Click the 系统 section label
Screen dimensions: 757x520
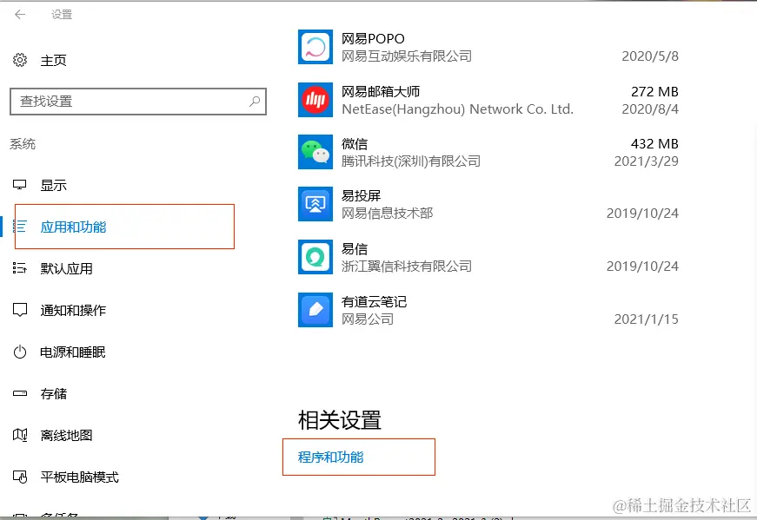coord(23,144)
